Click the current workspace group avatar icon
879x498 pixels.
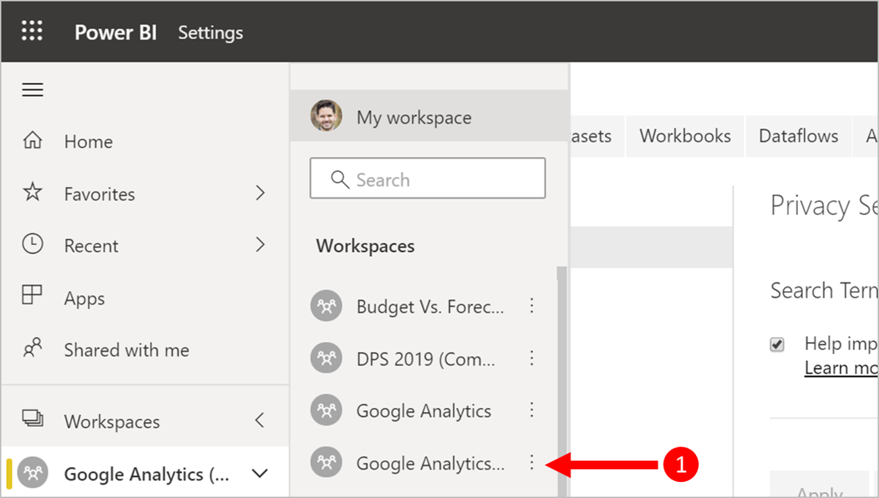pos(33,473)
